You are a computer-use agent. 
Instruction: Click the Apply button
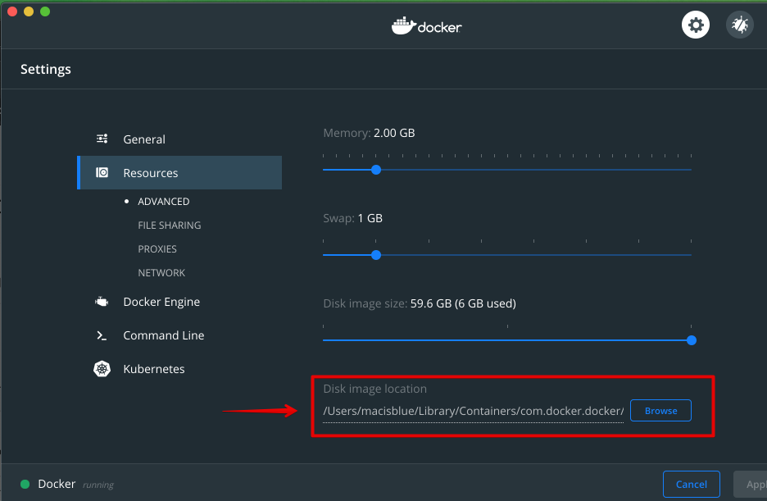click(751, 484)
